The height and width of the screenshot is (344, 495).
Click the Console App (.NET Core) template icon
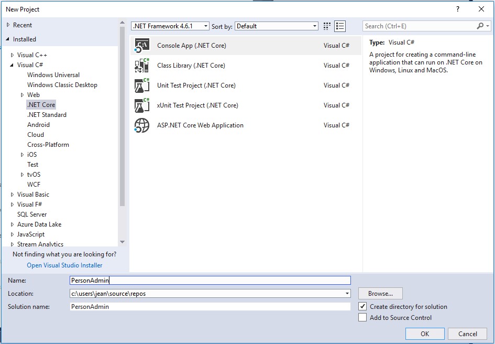point(142,46)
